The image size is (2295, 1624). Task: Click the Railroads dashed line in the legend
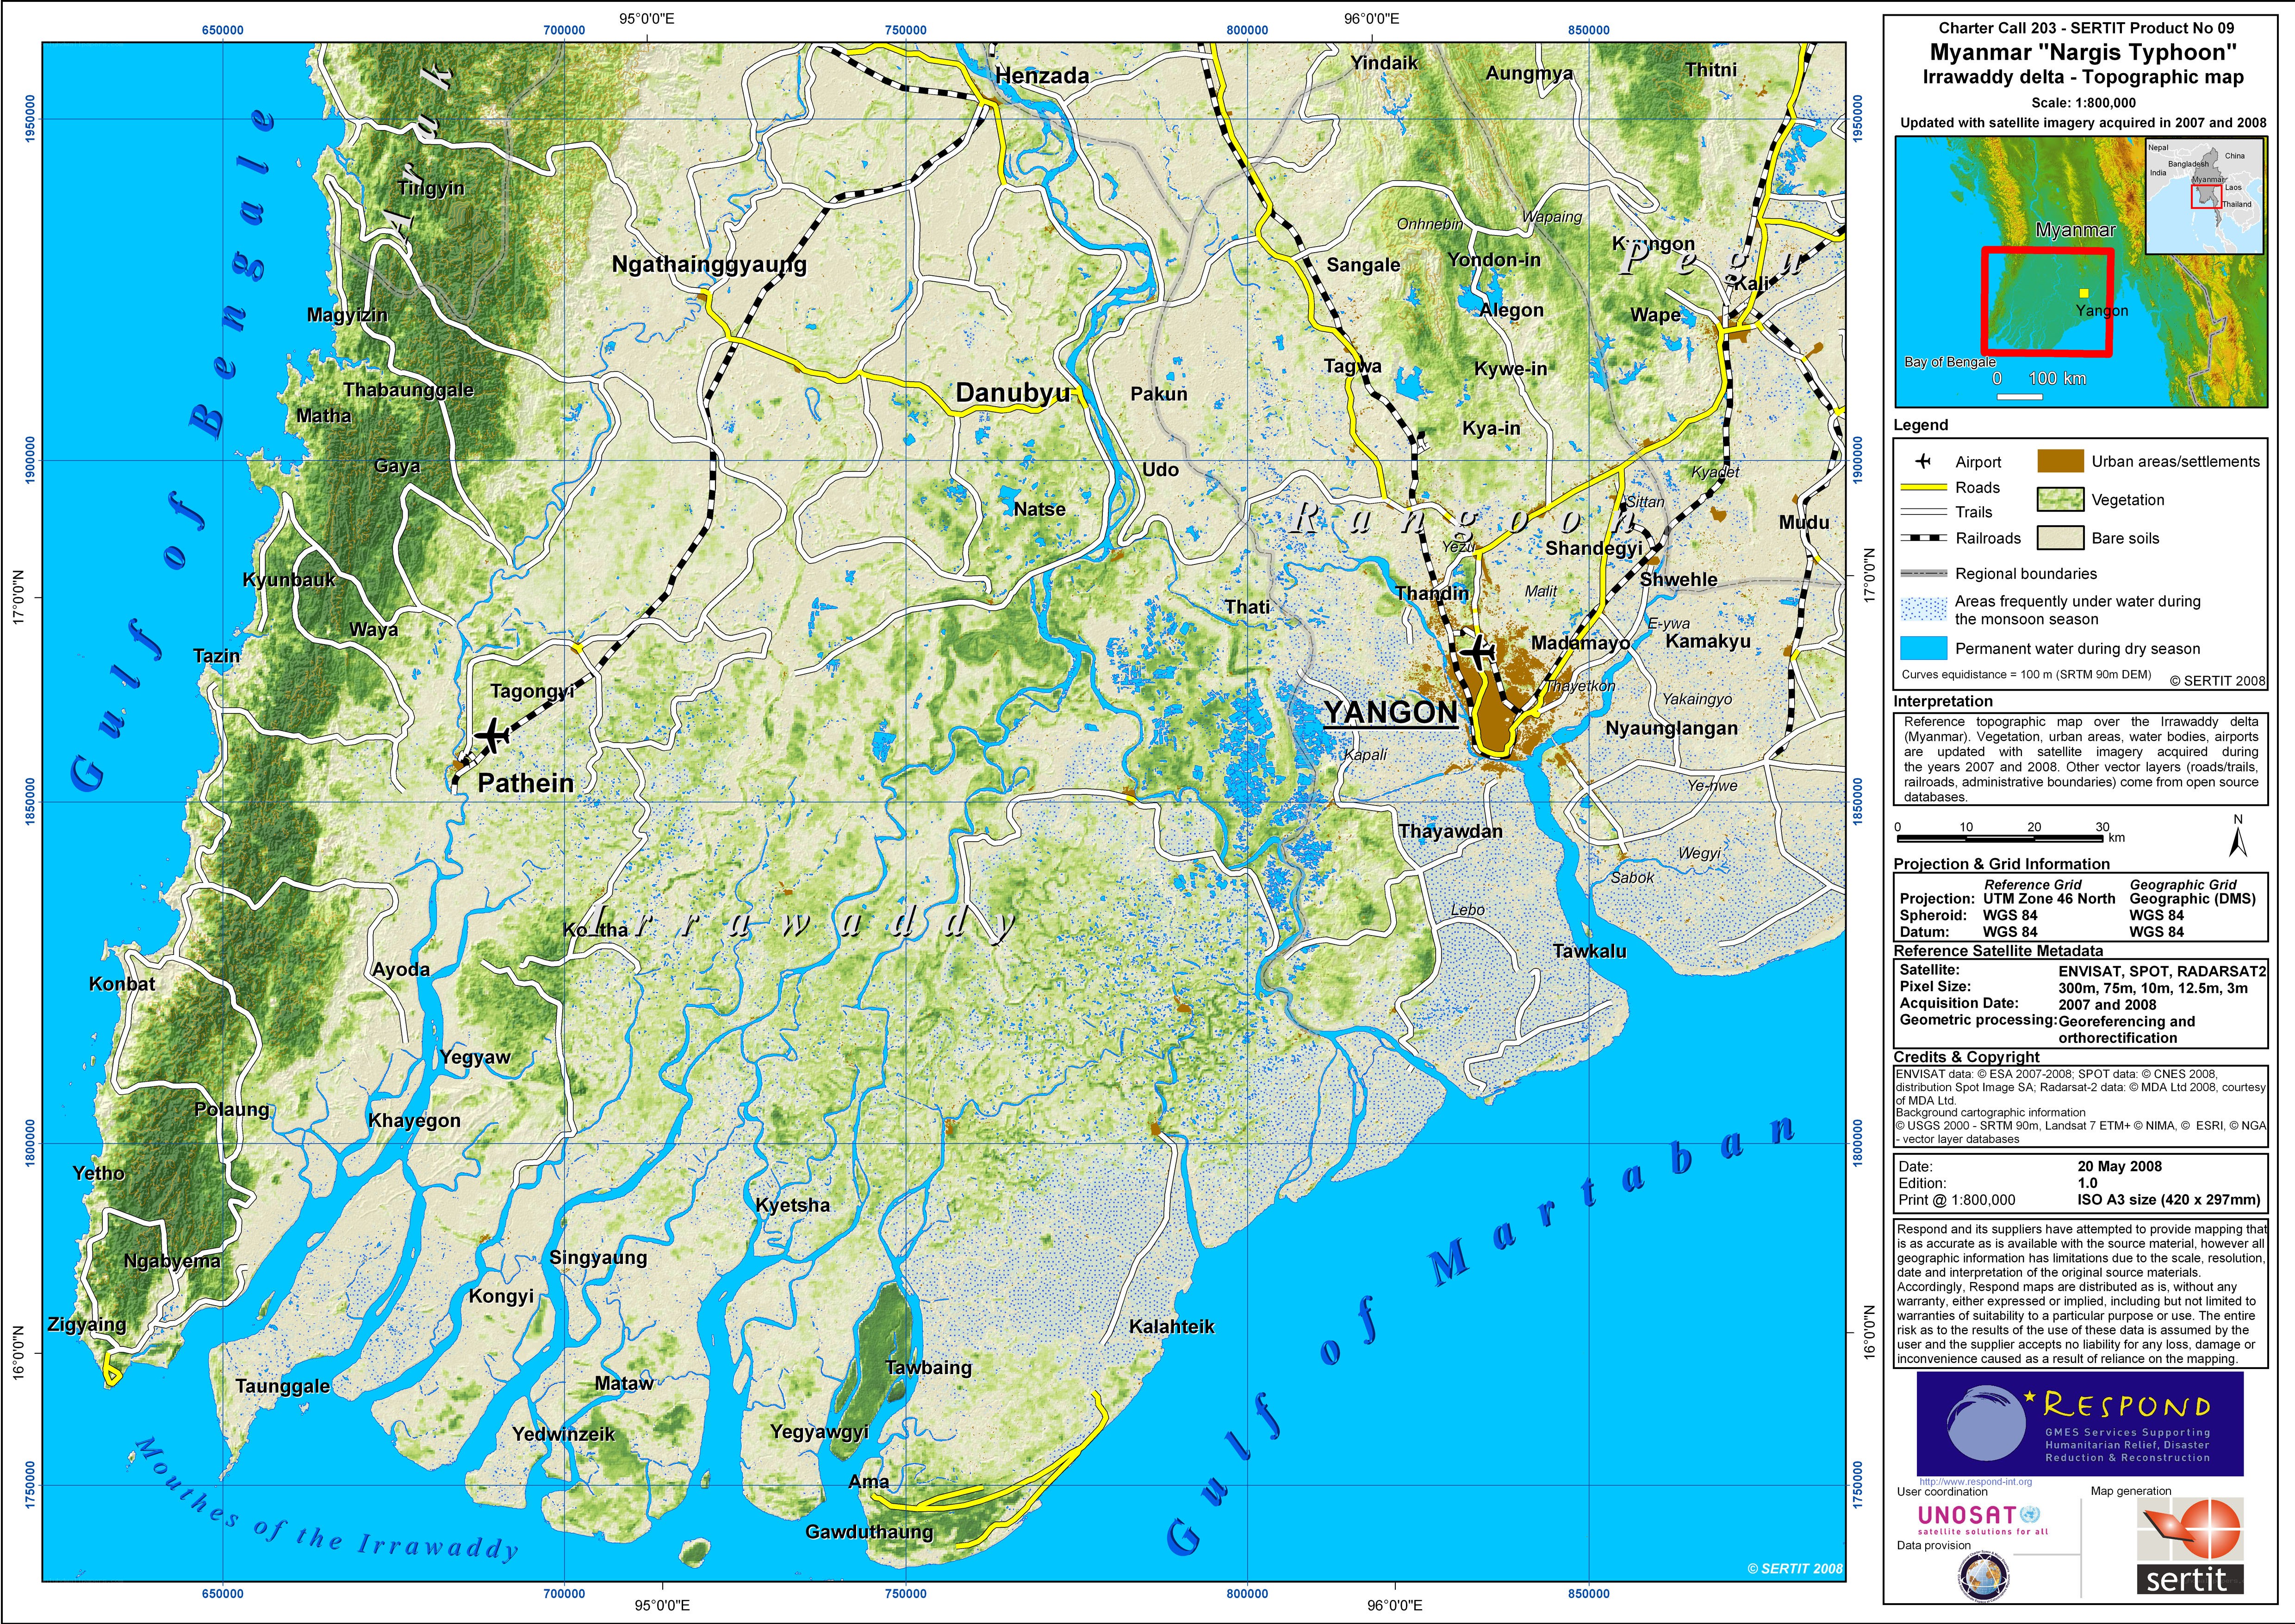[1923, 538]
